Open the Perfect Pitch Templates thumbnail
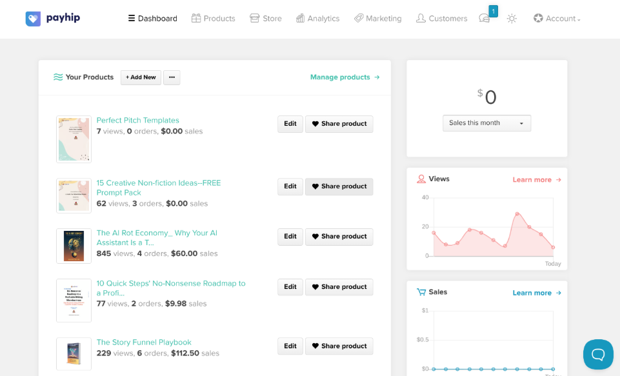Image resolution: width=620 pixels, height=376 pixels. click(x=74, y=139)
